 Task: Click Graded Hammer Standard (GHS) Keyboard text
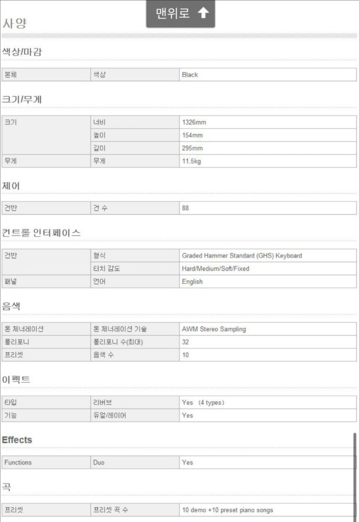tap(242, 255)
